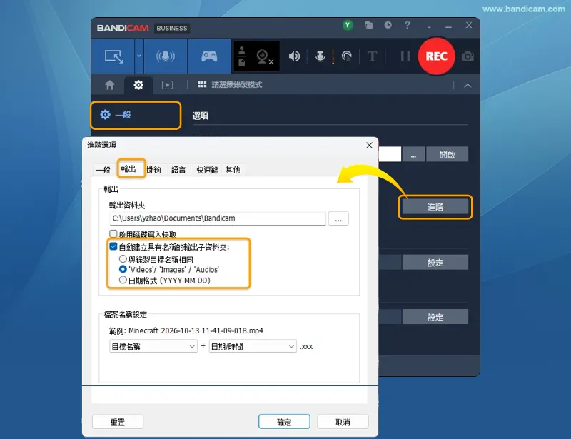Click BUSINESS edition label
The image size is (571, 439).
coord(172,28)
